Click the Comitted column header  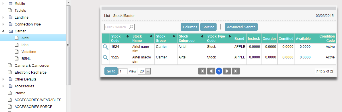[x=286, y=39]
